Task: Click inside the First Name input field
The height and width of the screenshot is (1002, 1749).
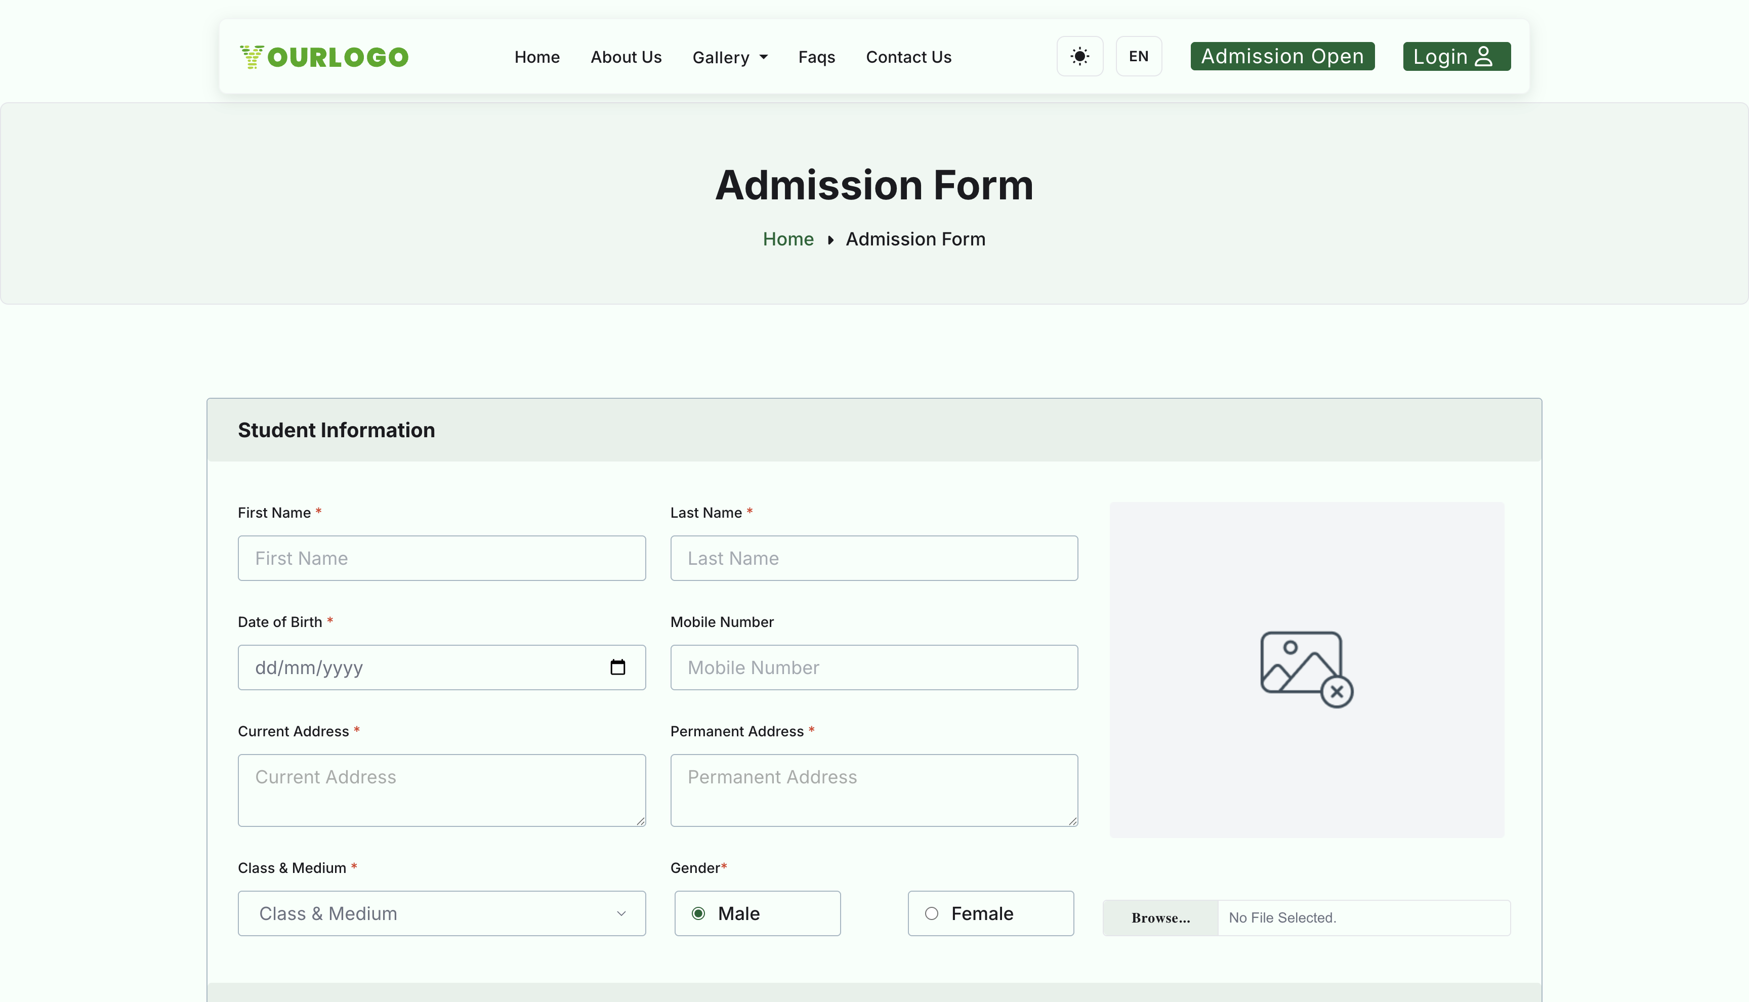Action: click(441, 558)
